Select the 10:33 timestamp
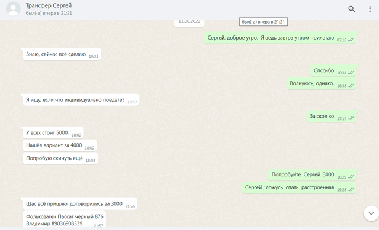This screenshot has width=379, height=230. pyautogui.click(x=94, y=57)
